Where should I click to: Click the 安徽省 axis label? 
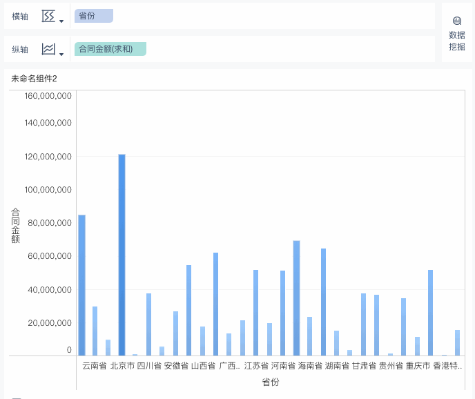(176, 366)
